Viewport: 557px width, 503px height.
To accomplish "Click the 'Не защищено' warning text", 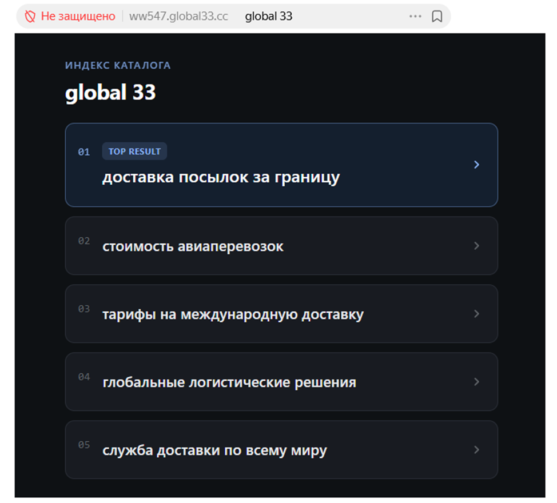I will [78, 17].
